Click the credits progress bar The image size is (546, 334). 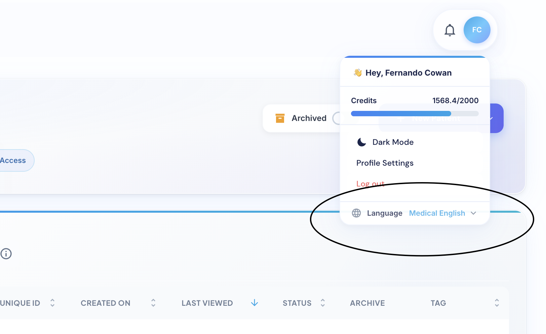click(x=415, y=114)
